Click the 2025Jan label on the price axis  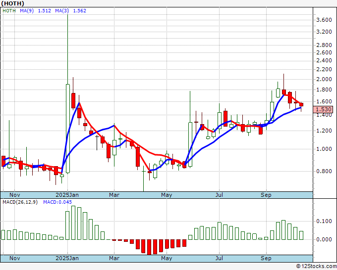click(x=67, y=195)
